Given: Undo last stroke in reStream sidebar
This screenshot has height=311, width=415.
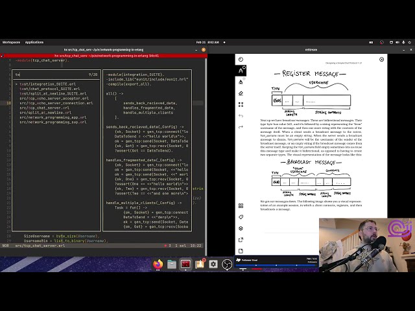Looking at the screenshot, I should click(x=241, y=116).
